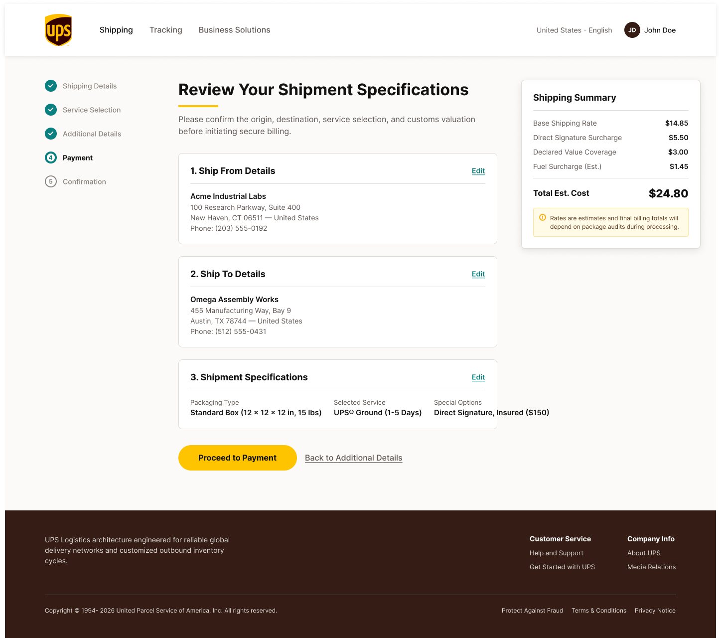Change United States - English language

tap(574, 30)
